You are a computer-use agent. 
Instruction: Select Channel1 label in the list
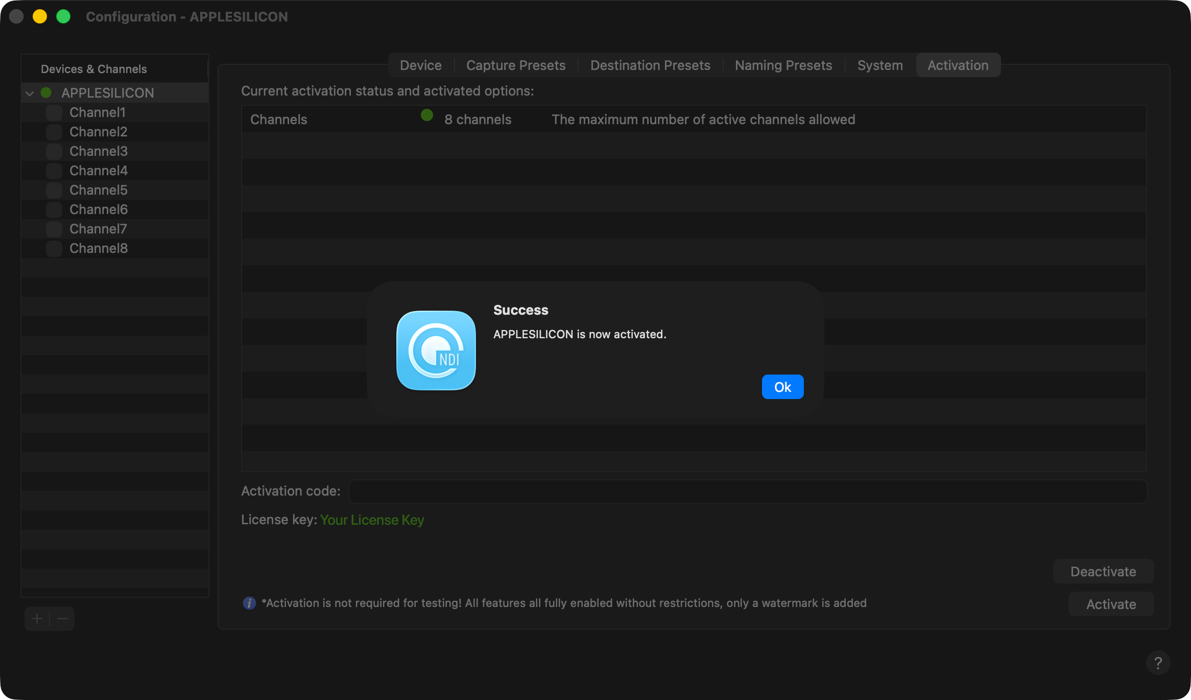click(x=98, y=112)
